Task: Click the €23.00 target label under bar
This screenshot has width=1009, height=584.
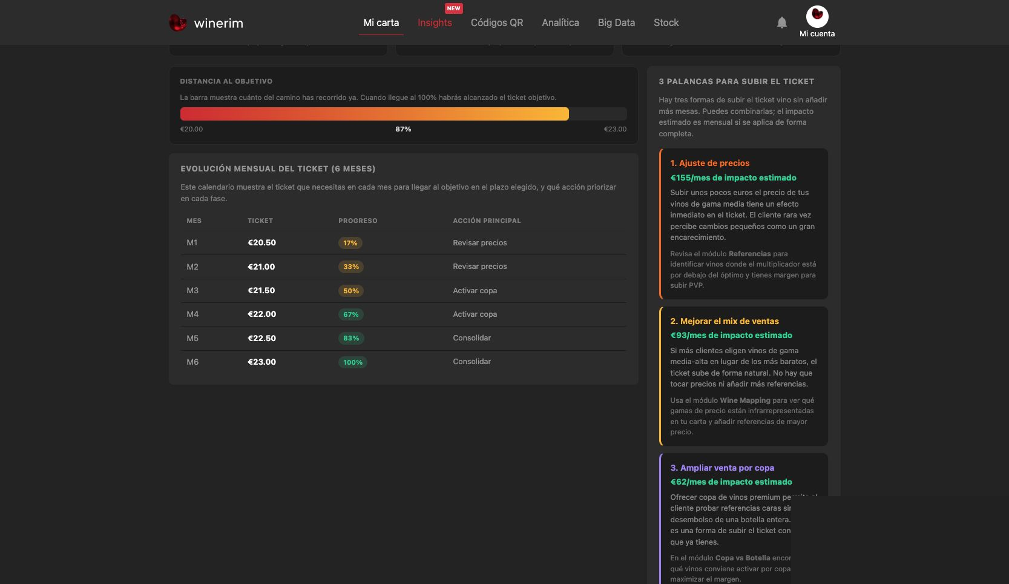Action: tap(615, 129)
